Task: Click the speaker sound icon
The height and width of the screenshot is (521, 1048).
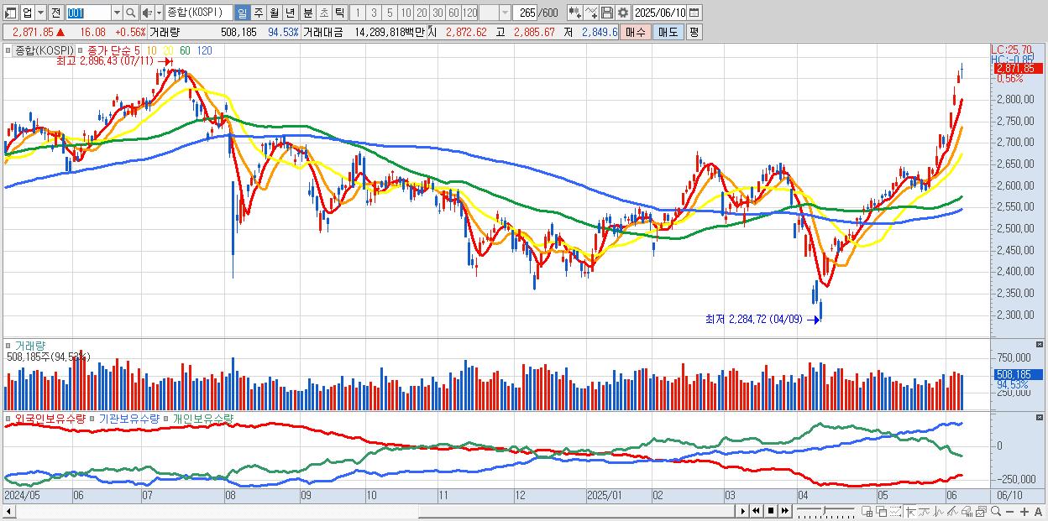Action: [147, 13]
